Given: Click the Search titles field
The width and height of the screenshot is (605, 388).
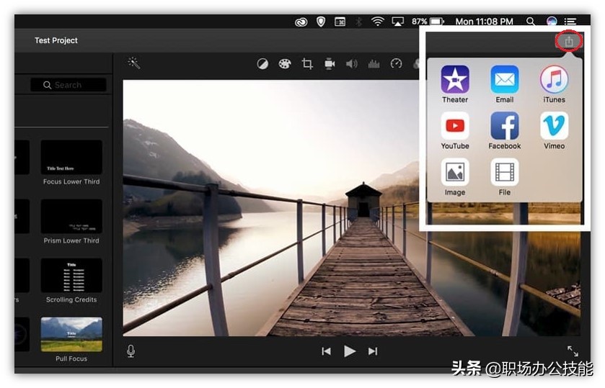Looking at the screenshot, I should [x=69, y=85].
